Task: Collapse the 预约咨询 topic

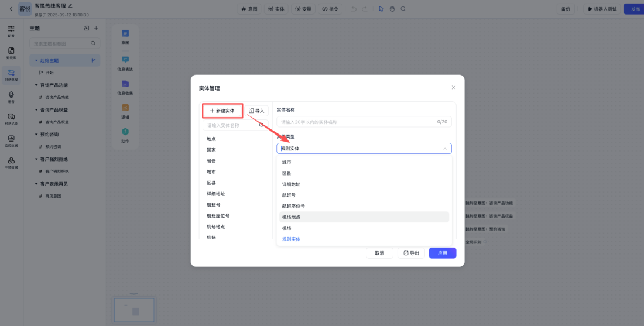Action: coord(36,134)
